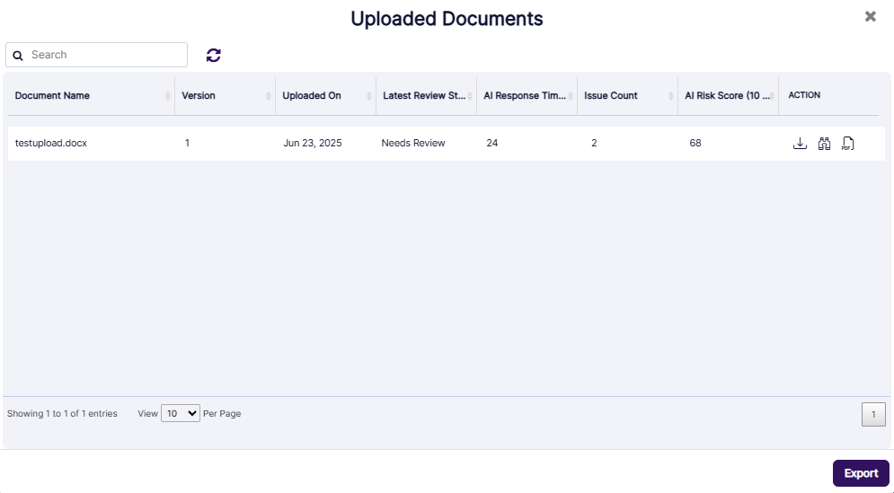Click the Uploaded Documents title
Viewport: 894px width, 493px height.
click(x=447, y=18)
